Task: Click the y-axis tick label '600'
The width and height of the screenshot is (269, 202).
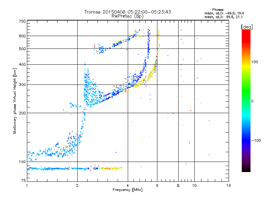Action: tap(22, 36)
